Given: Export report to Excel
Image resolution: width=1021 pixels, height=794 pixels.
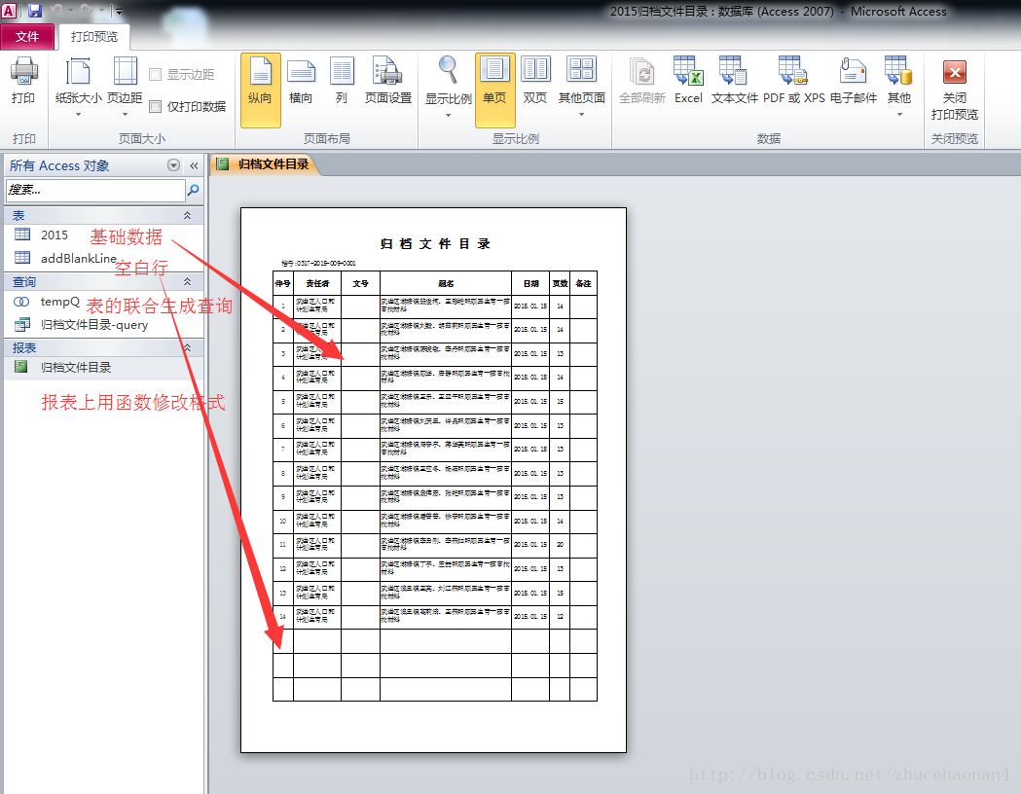Looking at the screenshot, I should [688, 81].
